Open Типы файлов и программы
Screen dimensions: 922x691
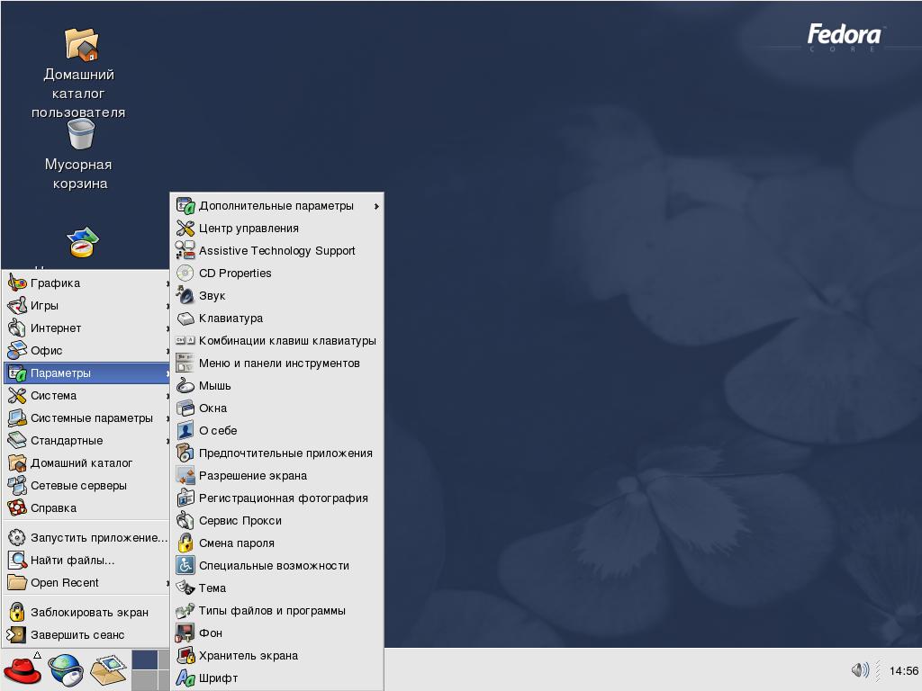[x=277, y=611]
